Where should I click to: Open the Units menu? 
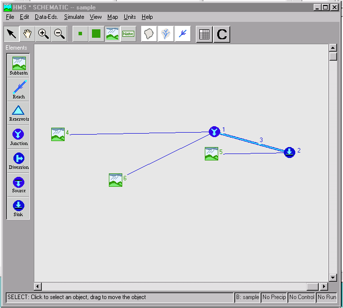pyautogui.click(x=130, y=17)
